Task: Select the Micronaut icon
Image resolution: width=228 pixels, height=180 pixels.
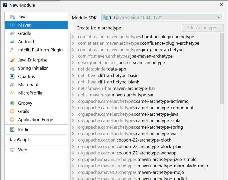Action: point(12,85)
